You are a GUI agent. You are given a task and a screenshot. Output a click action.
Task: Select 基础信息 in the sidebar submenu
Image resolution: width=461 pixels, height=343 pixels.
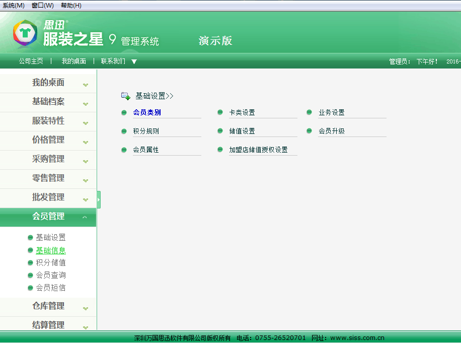50,250
